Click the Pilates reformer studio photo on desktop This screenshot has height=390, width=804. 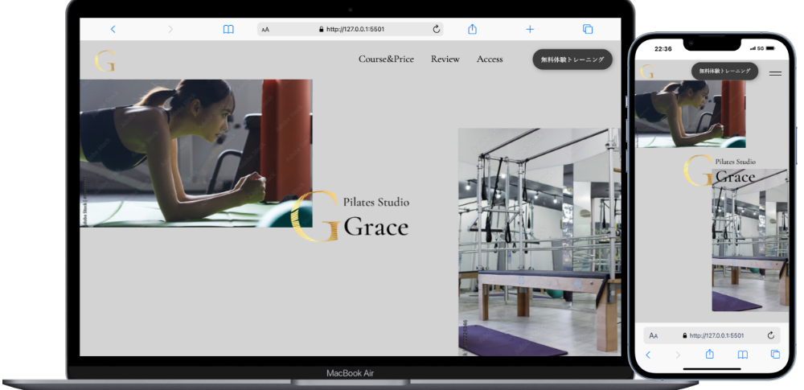coord(539,241)
